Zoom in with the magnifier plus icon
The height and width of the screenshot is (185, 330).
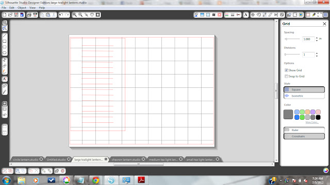(74, 15)
